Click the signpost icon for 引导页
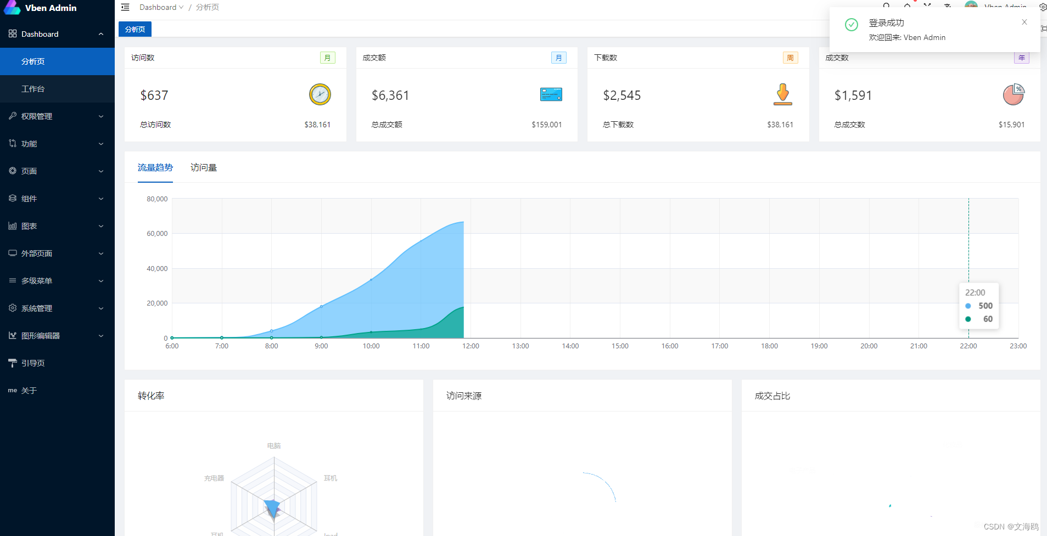The width and height of the screenshot is (1047, 536). (13, 363)
